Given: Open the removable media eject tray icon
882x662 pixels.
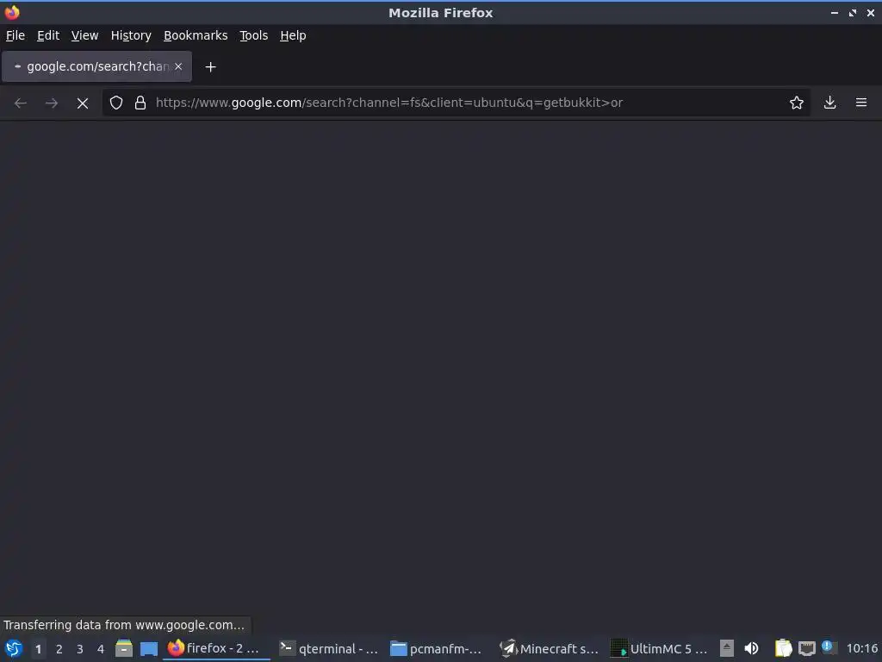Looking at the screenshot, I should click(x=727, y=648).
